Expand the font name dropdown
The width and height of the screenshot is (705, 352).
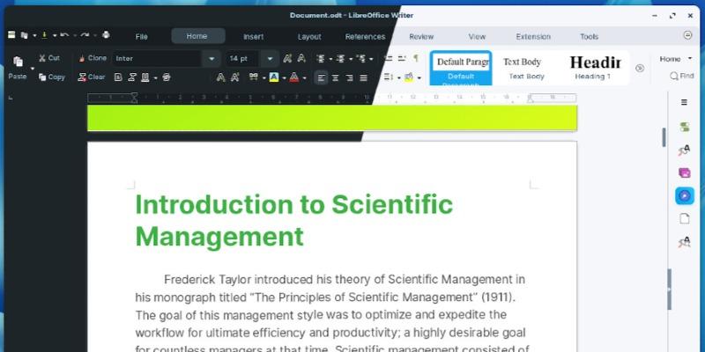coord(211,59)
